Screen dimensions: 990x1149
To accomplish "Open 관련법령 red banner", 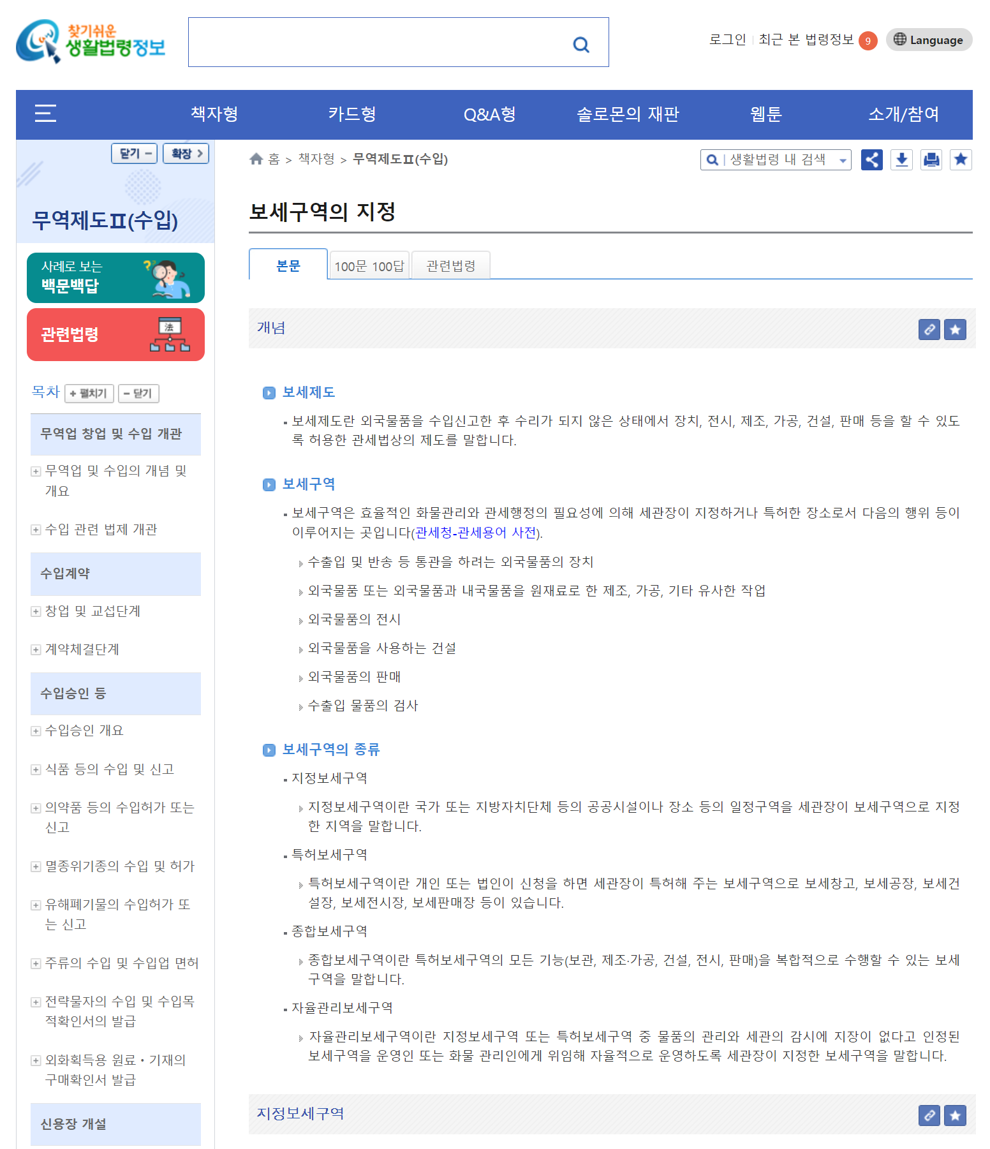I will 115,334.
